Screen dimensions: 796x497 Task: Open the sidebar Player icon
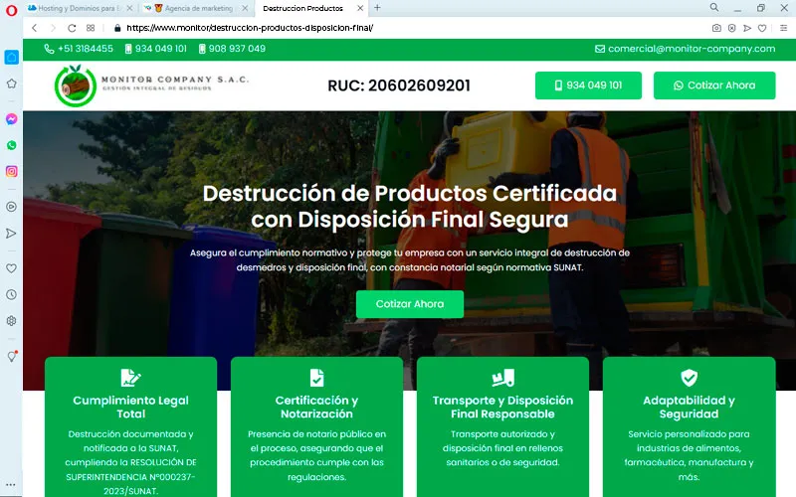(11, 207)
